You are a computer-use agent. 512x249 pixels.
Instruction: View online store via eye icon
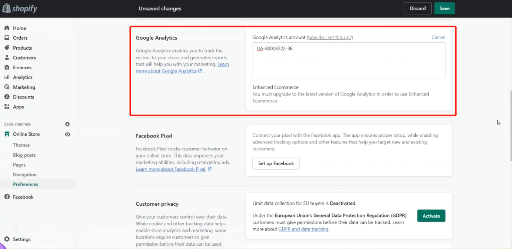click(x=67, y=134)
